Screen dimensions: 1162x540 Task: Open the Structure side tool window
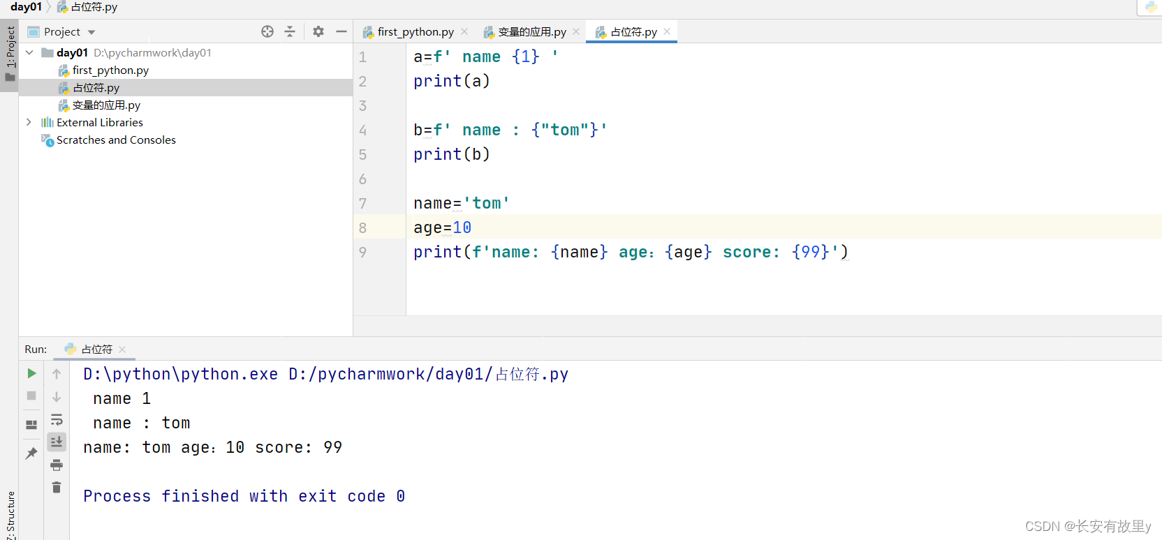point(10,515)
